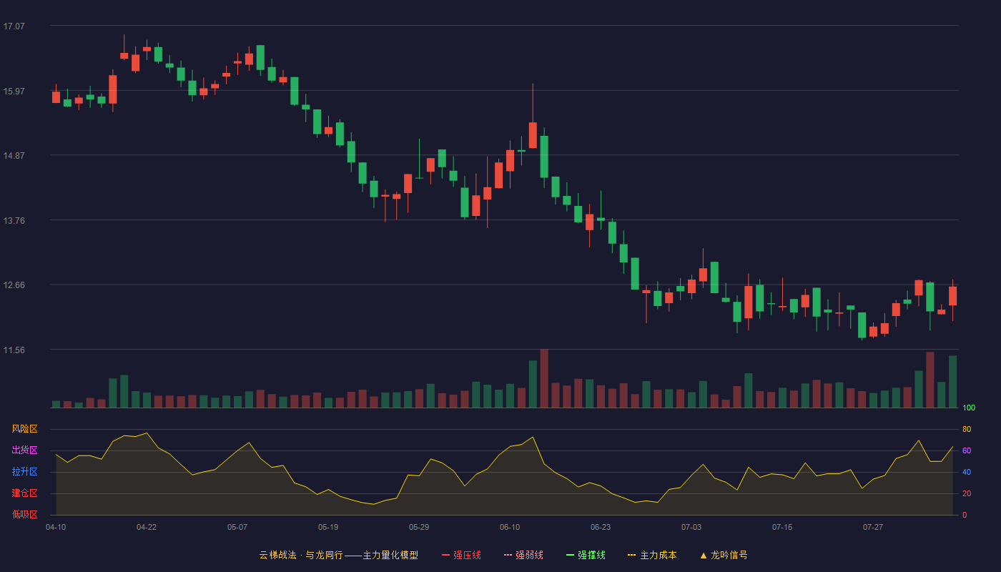
Task: Click the 低吸区 zone label
Action: (x=24, y=515)
